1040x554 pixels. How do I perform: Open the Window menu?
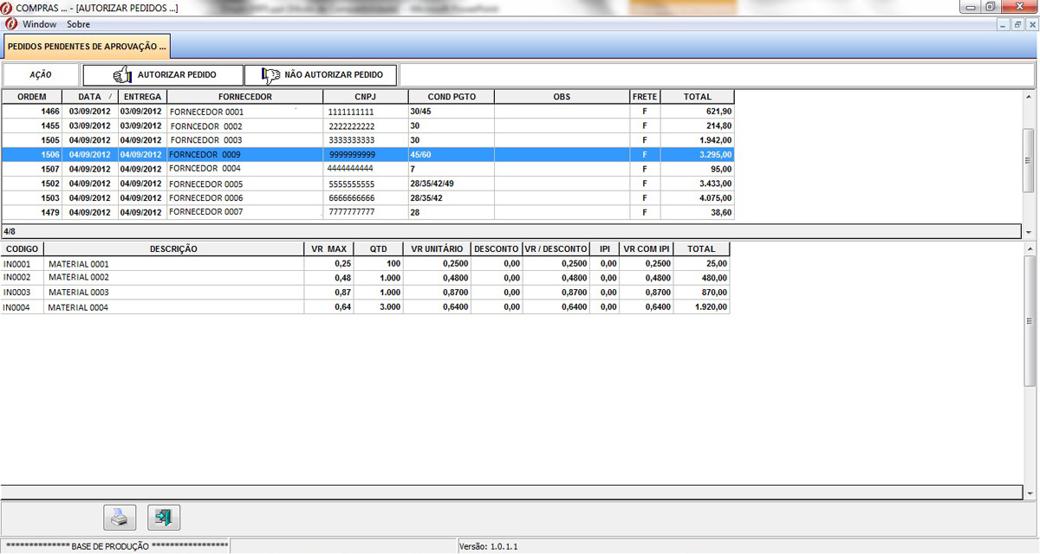pos(40,24)
